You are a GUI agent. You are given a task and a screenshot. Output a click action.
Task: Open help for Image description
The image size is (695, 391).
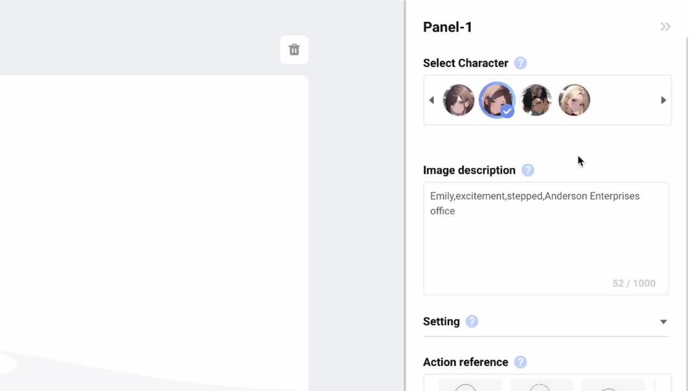point(527,171)
